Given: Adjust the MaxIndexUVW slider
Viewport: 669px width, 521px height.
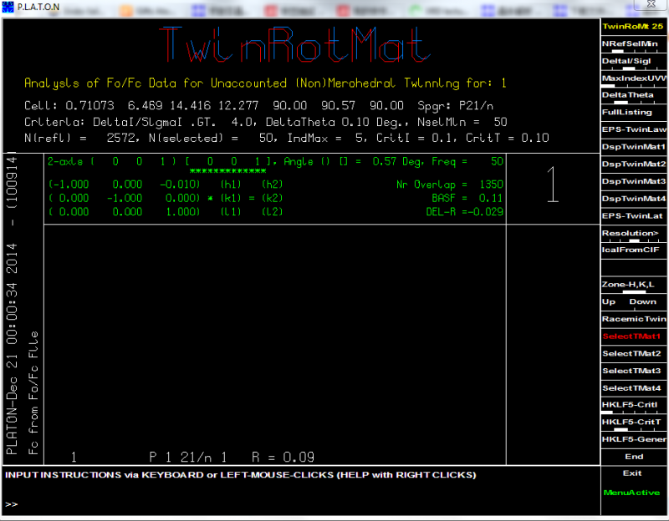Looking at the screenshot, I should click(x=633, y=78).
